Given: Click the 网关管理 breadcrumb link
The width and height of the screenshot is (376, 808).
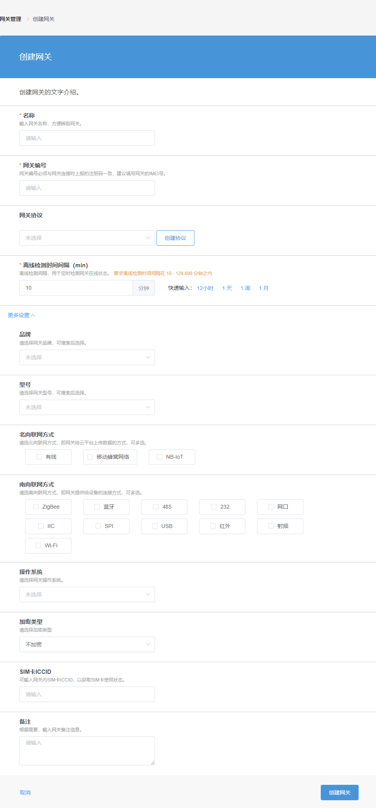Looking at the screenshot, I should coord(11,19).
